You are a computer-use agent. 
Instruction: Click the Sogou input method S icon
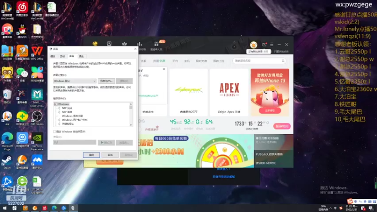350,201
